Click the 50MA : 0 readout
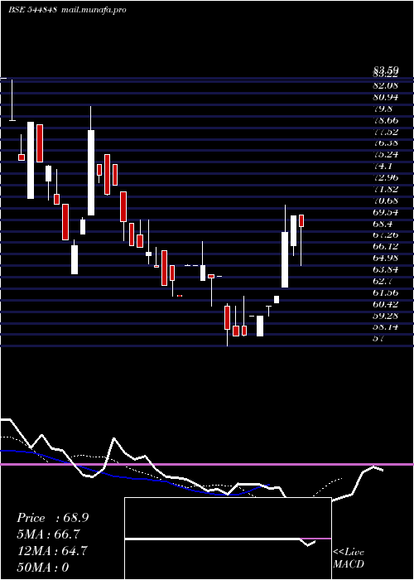The height and width of the screenshot is (580, 414). click(x=43, y=567)
